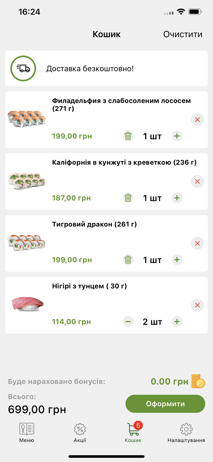
Task: Remove Филадельфия roll with red X
Action: click(197, 120)
